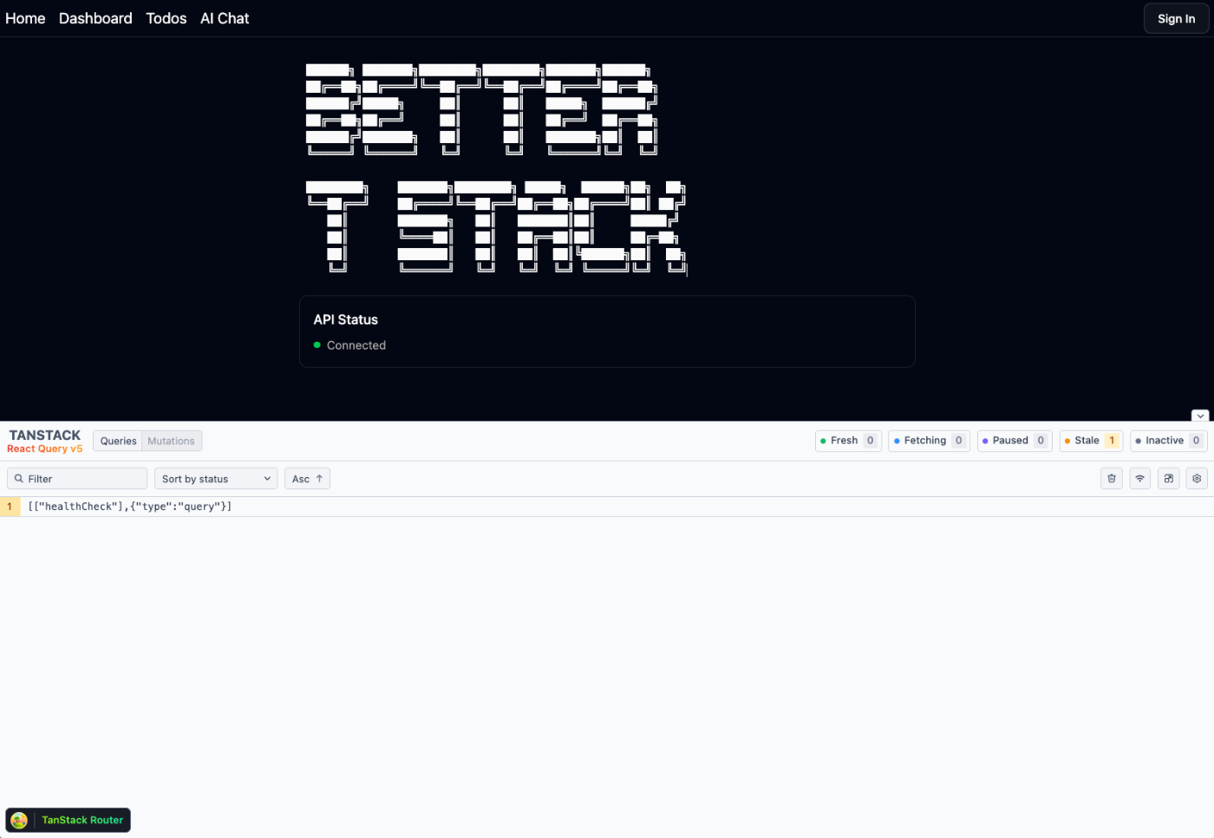Filter queries by Fetching status
The image size is (1214, 838).
click(929, 441)
